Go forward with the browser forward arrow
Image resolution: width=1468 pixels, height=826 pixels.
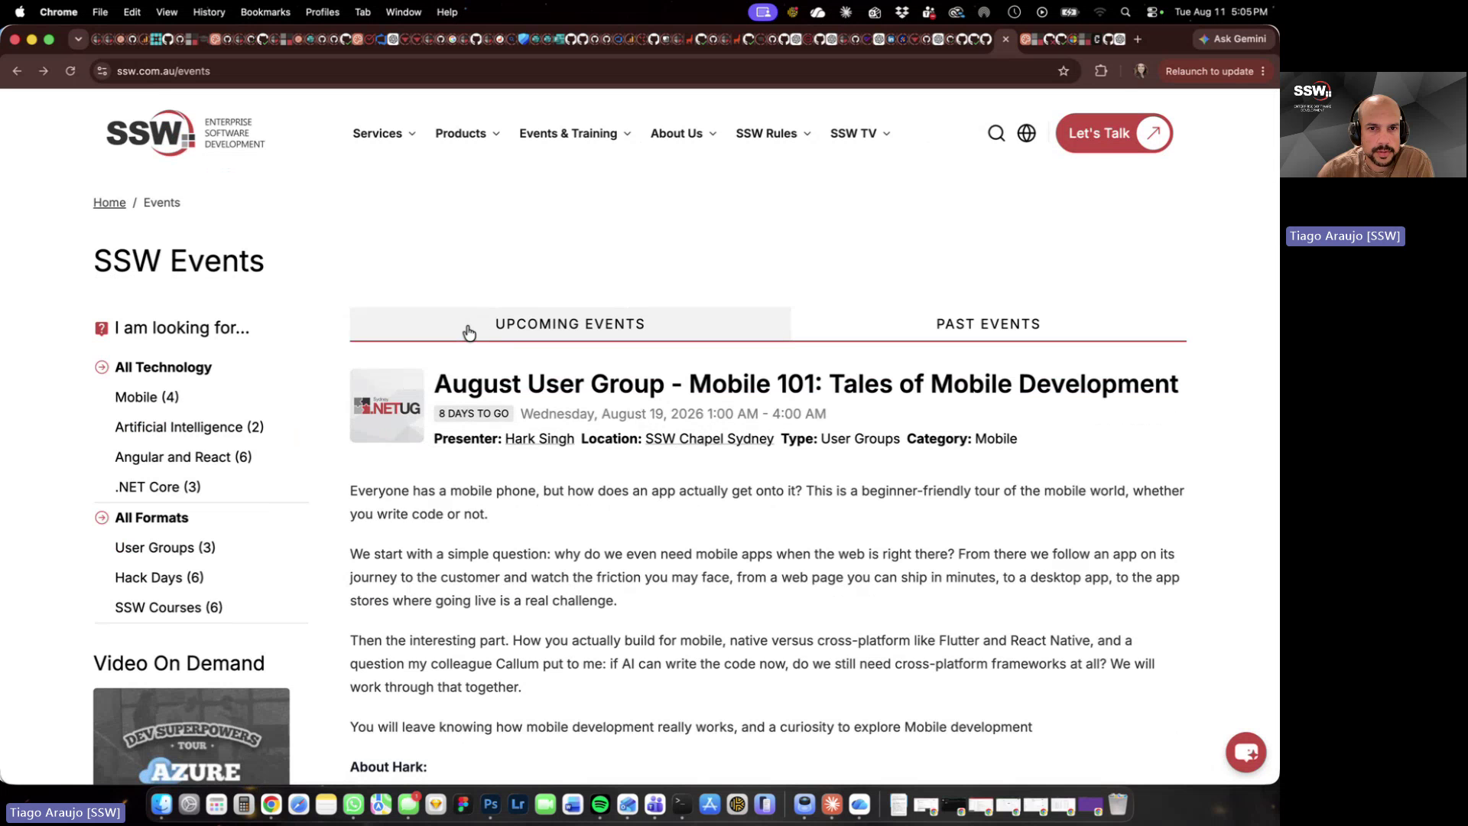[44, 71]
